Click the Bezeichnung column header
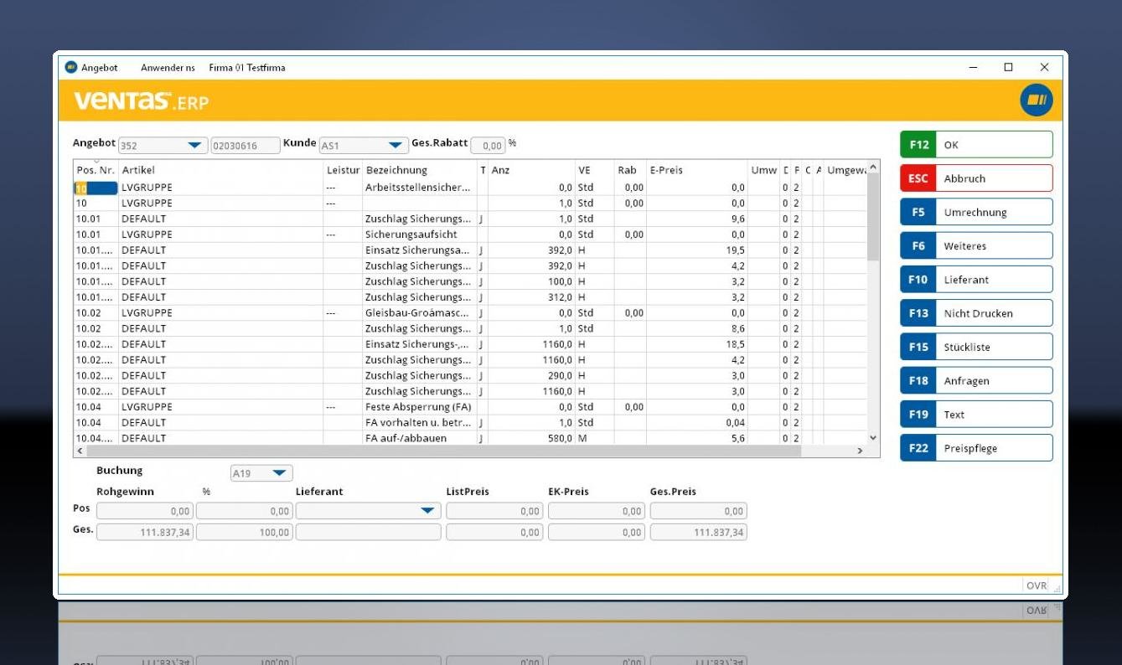The image size is (1122, 665). pyautogui.click(x=420, y=170)
